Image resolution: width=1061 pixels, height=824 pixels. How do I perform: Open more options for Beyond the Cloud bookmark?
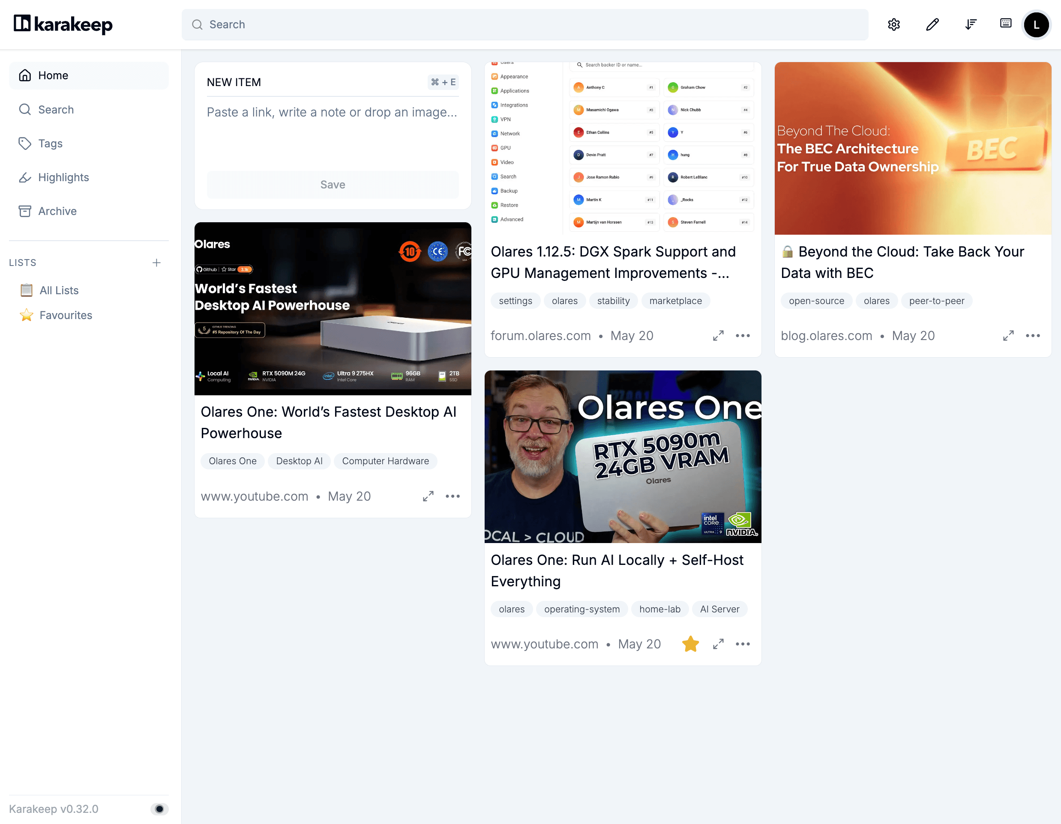click(1033, 335)
